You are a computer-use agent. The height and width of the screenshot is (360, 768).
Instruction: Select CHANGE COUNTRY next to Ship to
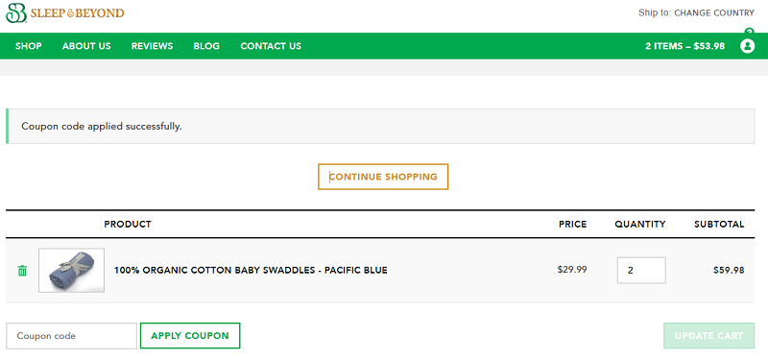pos(714,13)
